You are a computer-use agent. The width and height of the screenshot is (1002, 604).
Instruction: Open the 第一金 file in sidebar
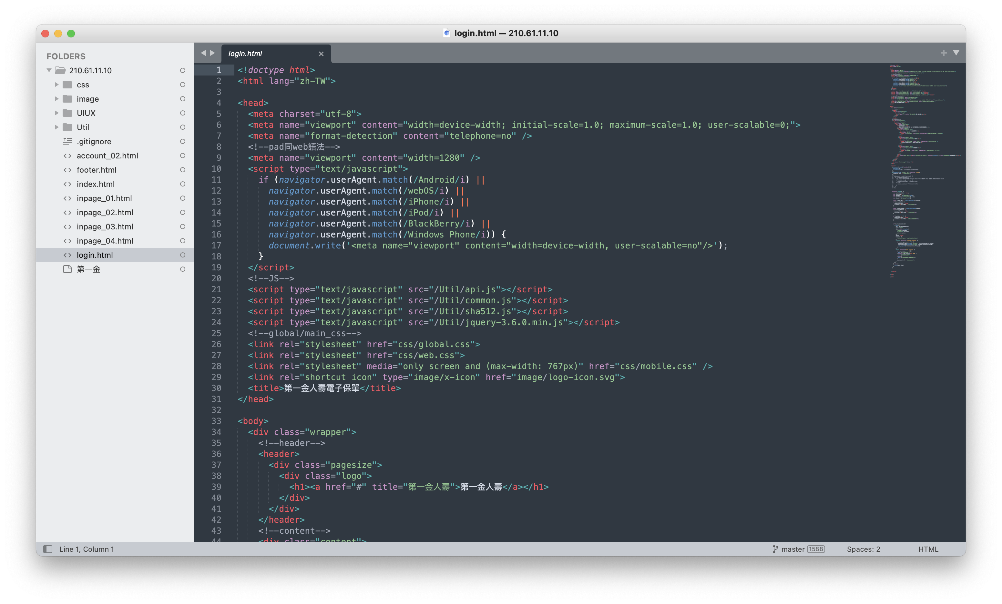(x=115, y=269)
